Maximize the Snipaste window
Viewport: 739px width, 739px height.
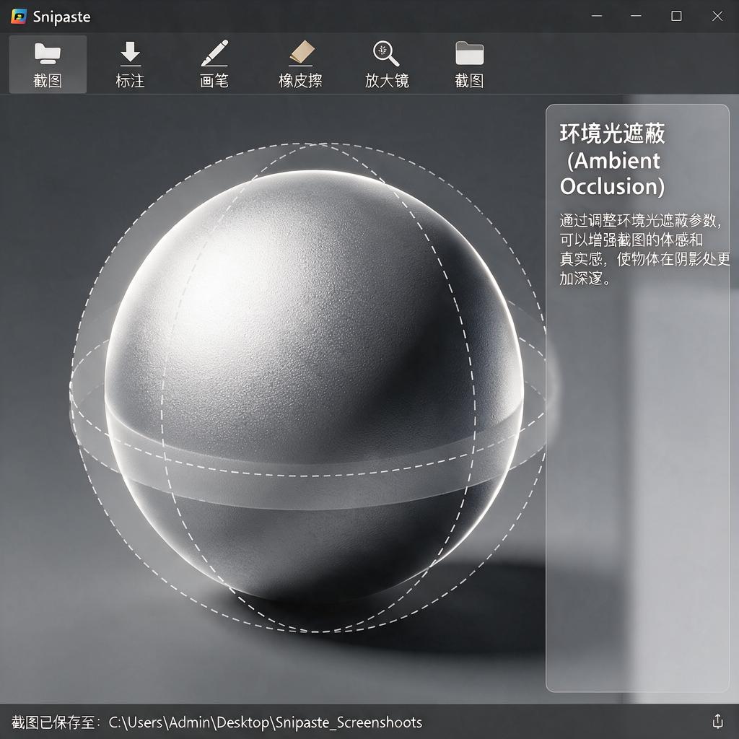pos(676,16)
